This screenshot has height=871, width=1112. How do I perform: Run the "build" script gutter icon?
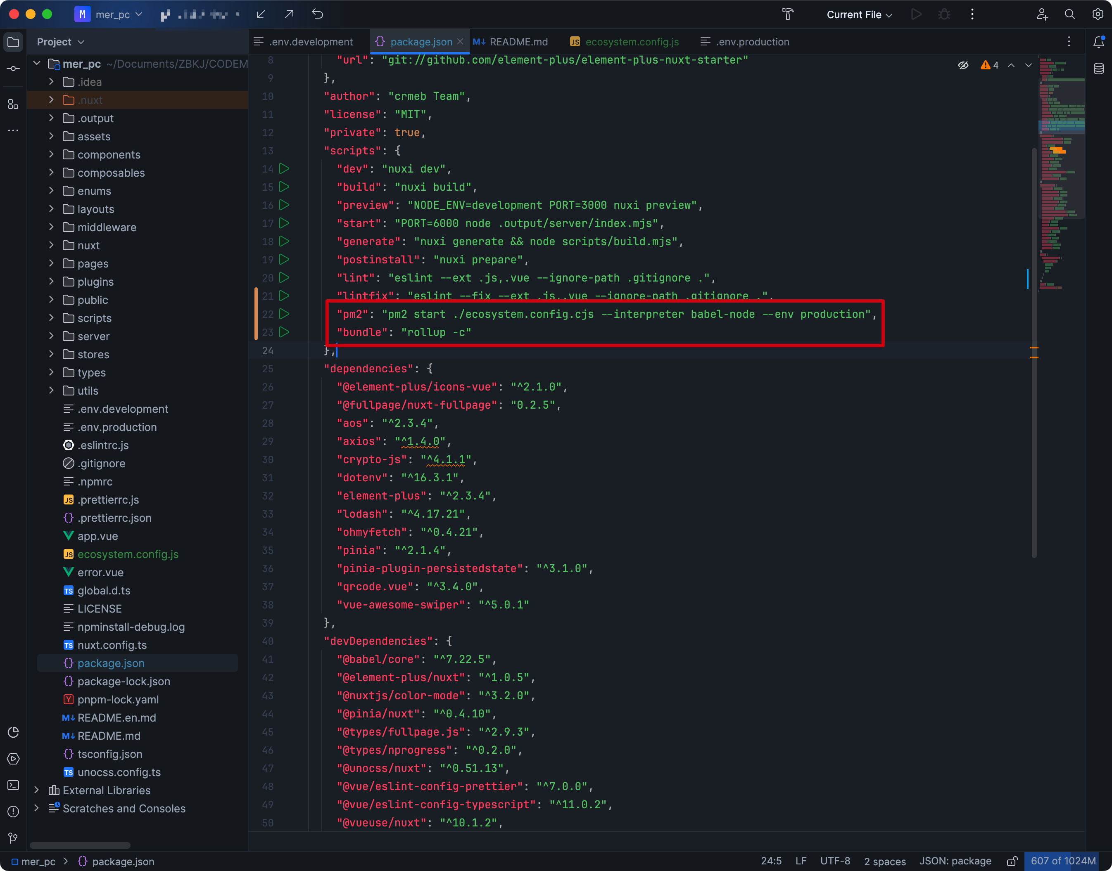coord(284,187)
